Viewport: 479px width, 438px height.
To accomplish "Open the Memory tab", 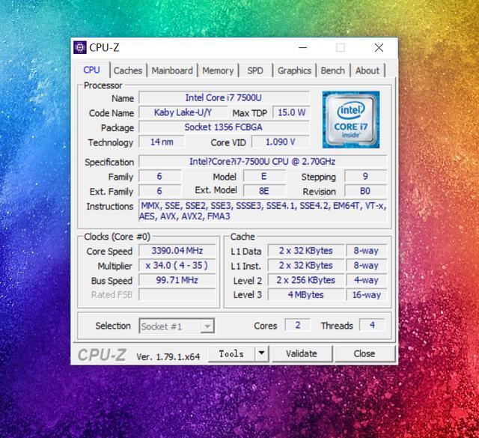I will click(x=218, y=70).
